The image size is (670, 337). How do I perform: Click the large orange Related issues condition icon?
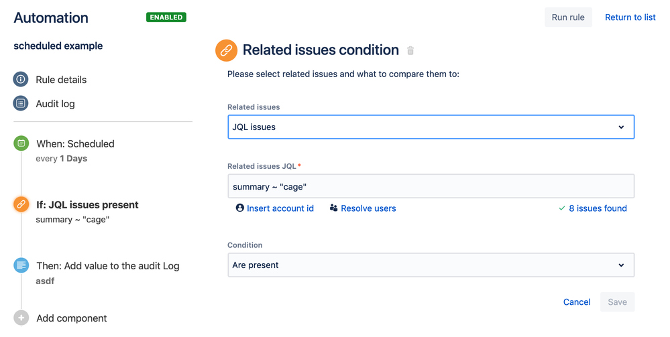pos(226,50)
